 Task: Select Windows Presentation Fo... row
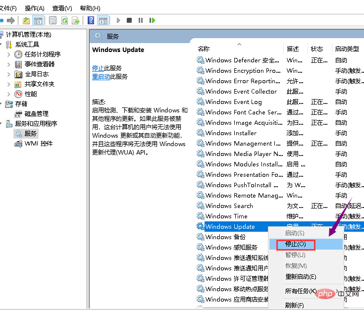pos(280,174)
